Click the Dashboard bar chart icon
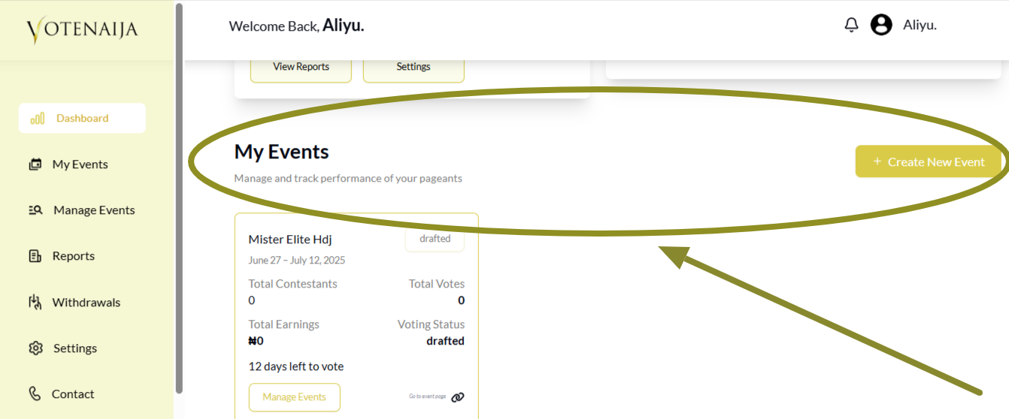This screenshot has height=419, width=1009. click(x=37, y=119)
